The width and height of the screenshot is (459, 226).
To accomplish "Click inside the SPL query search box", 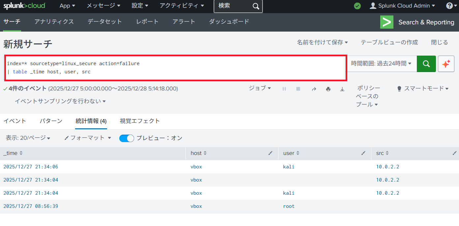I will pos(175,67).
